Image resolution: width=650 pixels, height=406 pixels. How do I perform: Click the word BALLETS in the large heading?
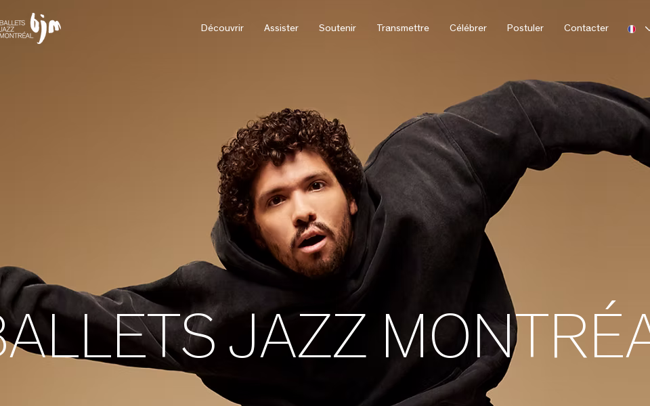(x=106, y=336)
